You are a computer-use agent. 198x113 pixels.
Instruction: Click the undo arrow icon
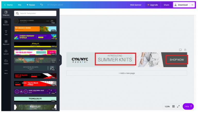(x=42, y=5)
